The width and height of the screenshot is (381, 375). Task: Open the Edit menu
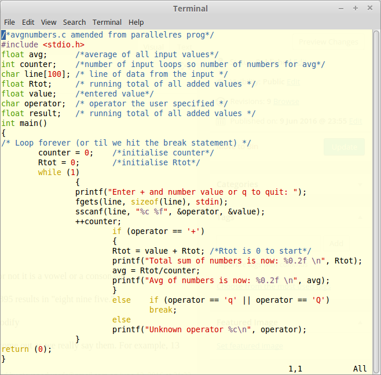coord(28,22)
